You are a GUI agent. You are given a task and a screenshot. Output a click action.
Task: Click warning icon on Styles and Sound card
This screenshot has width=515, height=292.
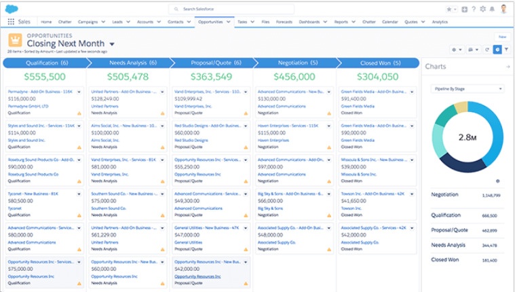79,147
